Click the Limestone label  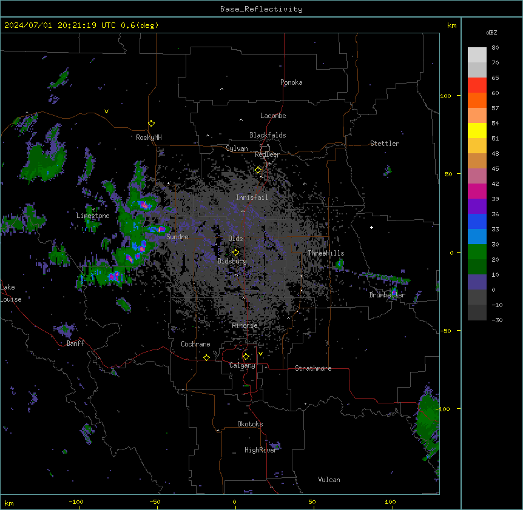coord(93,216)
